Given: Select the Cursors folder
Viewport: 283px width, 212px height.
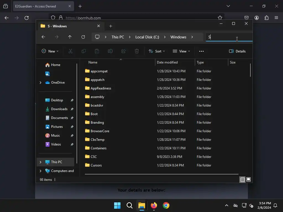Looking at the screenshot, I should click(96, 165).
